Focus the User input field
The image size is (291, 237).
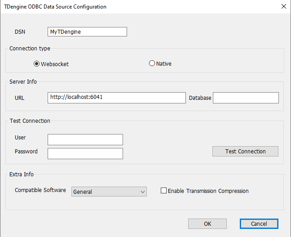(x=85, y=139)
